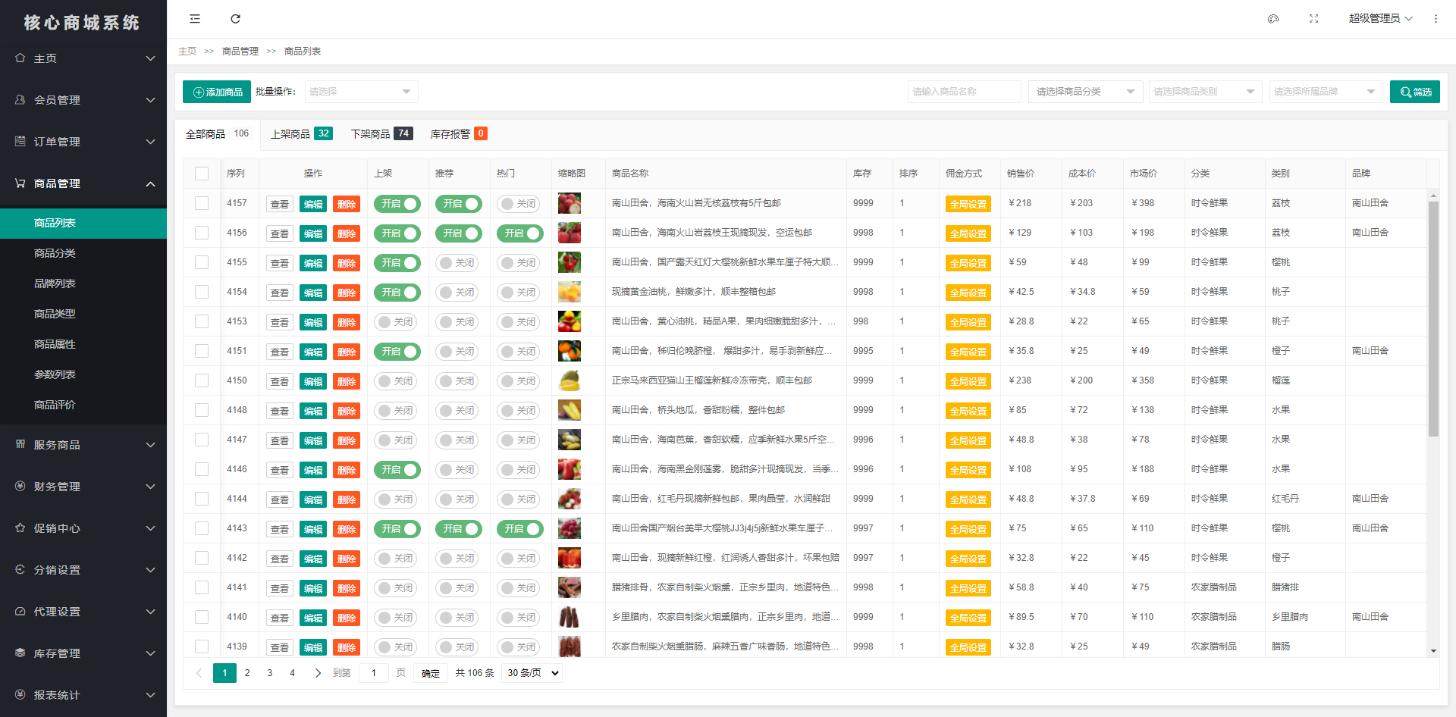Screen dimensions: 1456x717
Task: Go to the next page arrow
Action: 318,673
